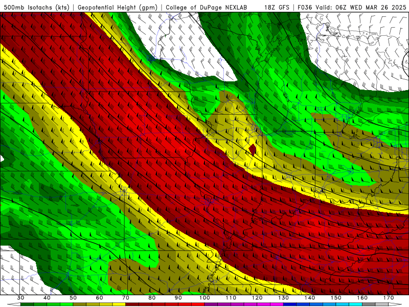Click the 80 label on the color scale

pyautogui.click(x=152, y=298)
